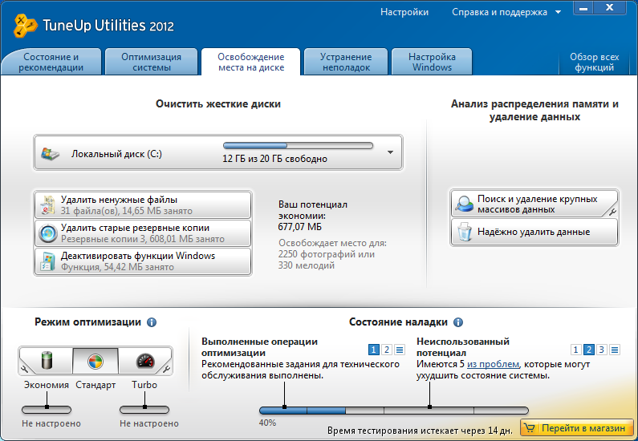Open Обзор всех функций tab
Image resolution: width=638 pixels, height=441 pixels.
pyautogui.click(x=594, y=62)
